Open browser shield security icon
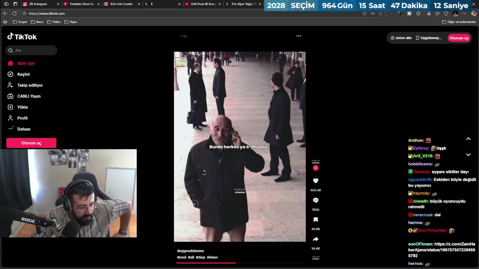 pyautogui.click(x=446, y=13)
